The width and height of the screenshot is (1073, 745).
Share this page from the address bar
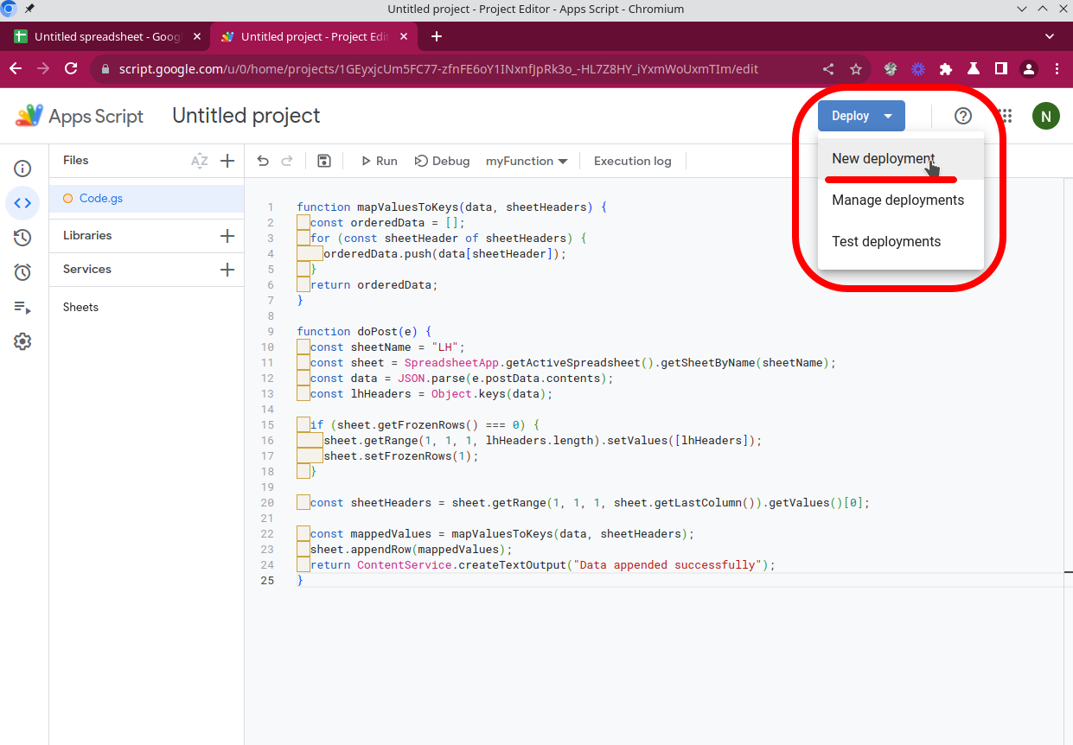tap(828, 68)
